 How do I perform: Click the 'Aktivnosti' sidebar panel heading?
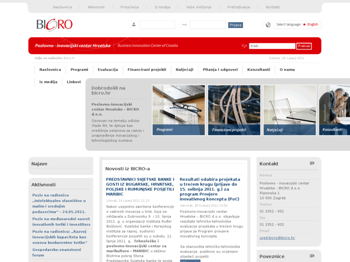pos(43,185)
